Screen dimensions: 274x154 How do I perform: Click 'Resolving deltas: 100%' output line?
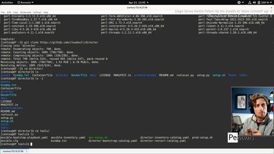point(31,65)
